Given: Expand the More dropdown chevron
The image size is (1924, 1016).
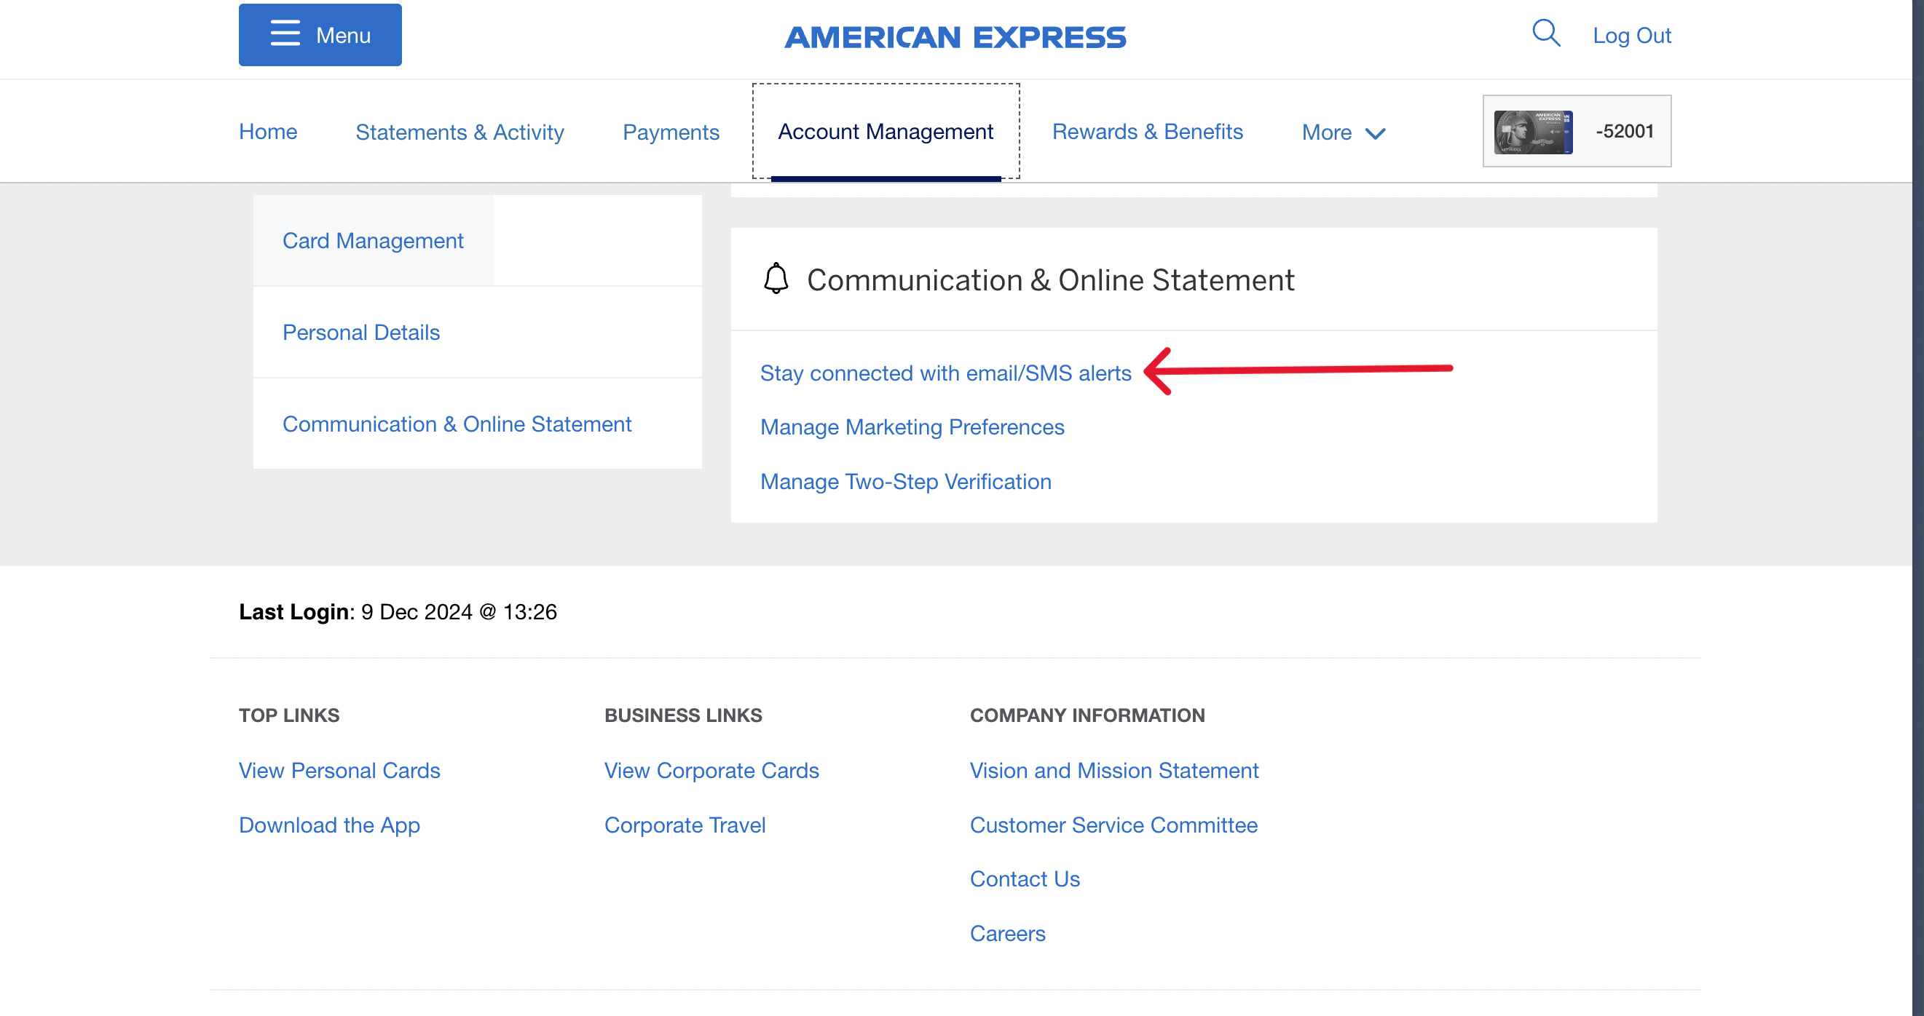Looking at the screenshot, I should [1374, 133].
